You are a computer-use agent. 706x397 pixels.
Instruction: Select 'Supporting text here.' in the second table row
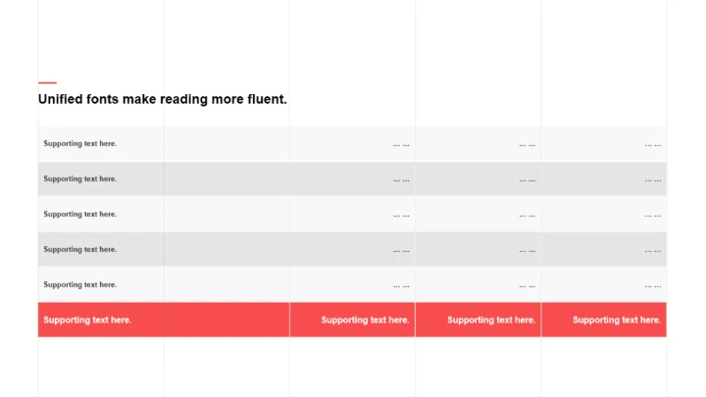[79, 179]
